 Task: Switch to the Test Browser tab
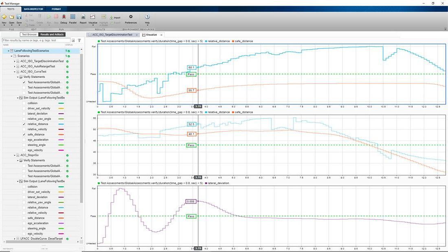(29, 35)
